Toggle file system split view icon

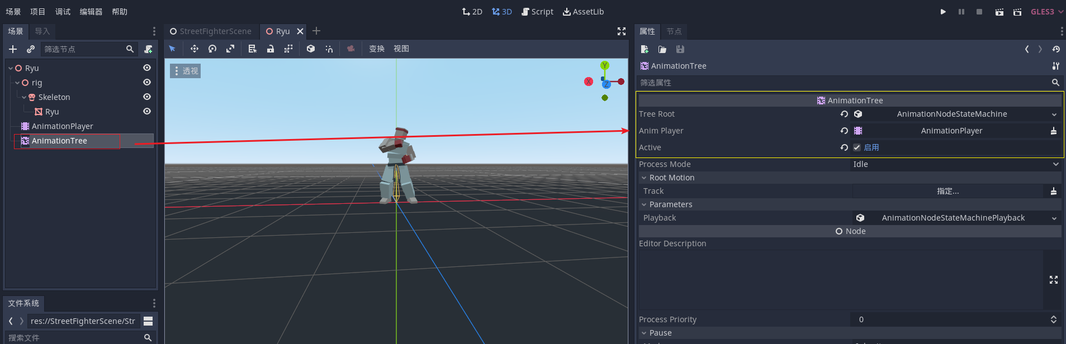148,321
